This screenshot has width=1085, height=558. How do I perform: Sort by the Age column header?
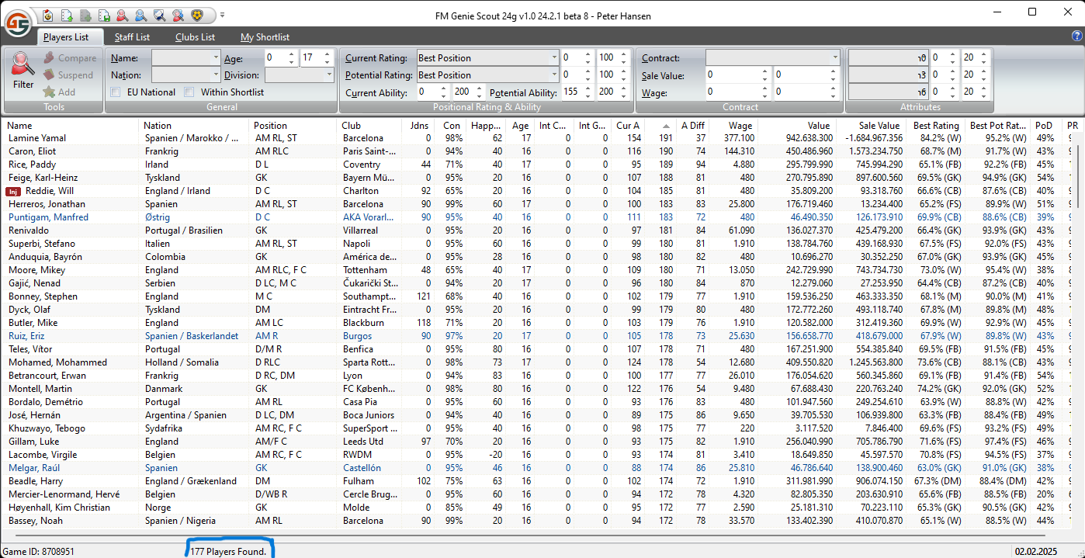click(520, 125)
